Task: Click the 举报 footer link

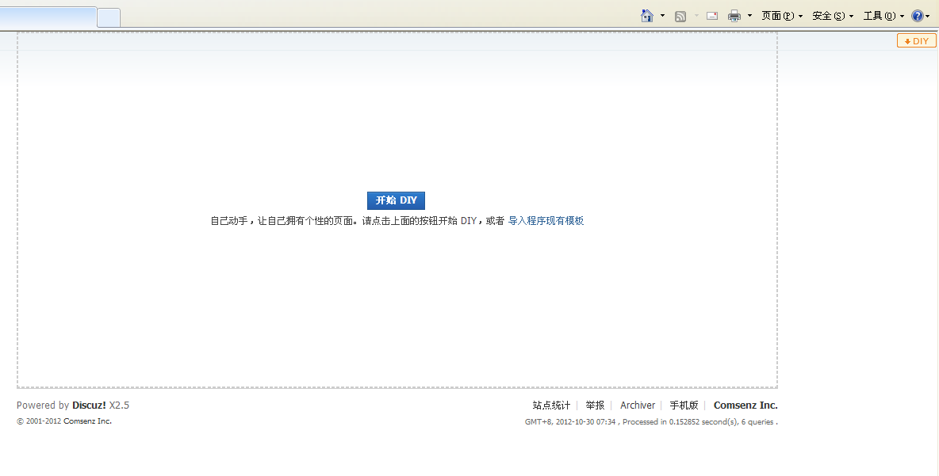Action: pos(595,405)
